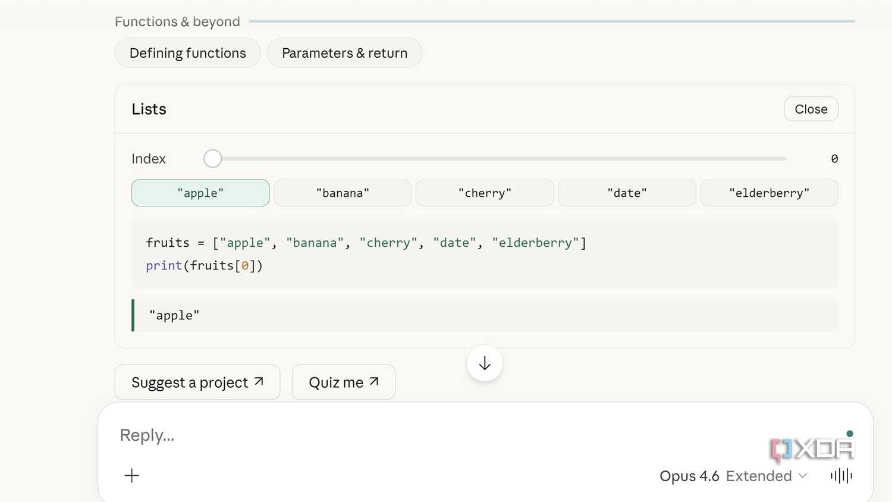Click the Index label
Viewport: 892px width, 502px height.
(x=149, y=159)
